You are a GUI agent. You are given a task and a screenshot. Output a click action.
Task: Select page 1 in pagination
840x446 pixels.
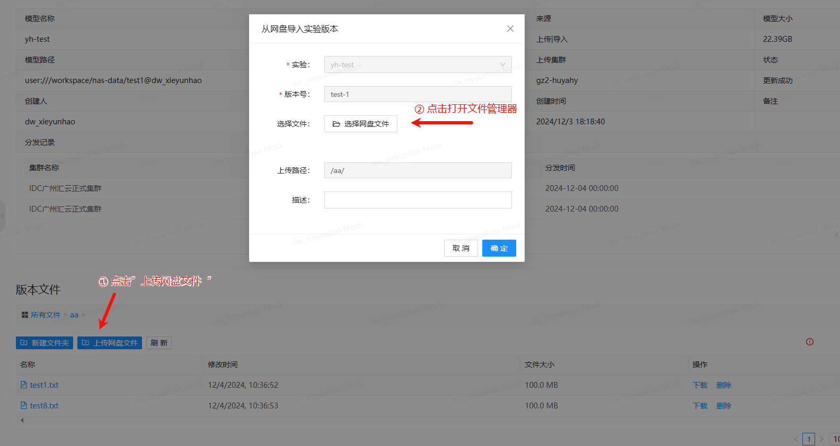point(809,439)
